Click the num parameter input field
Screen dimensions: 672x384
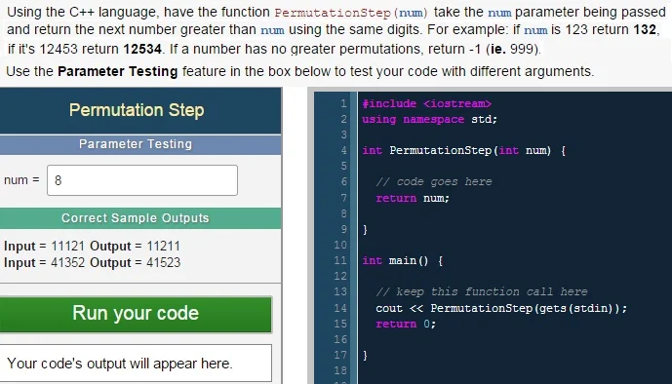(x=142, y=180)
